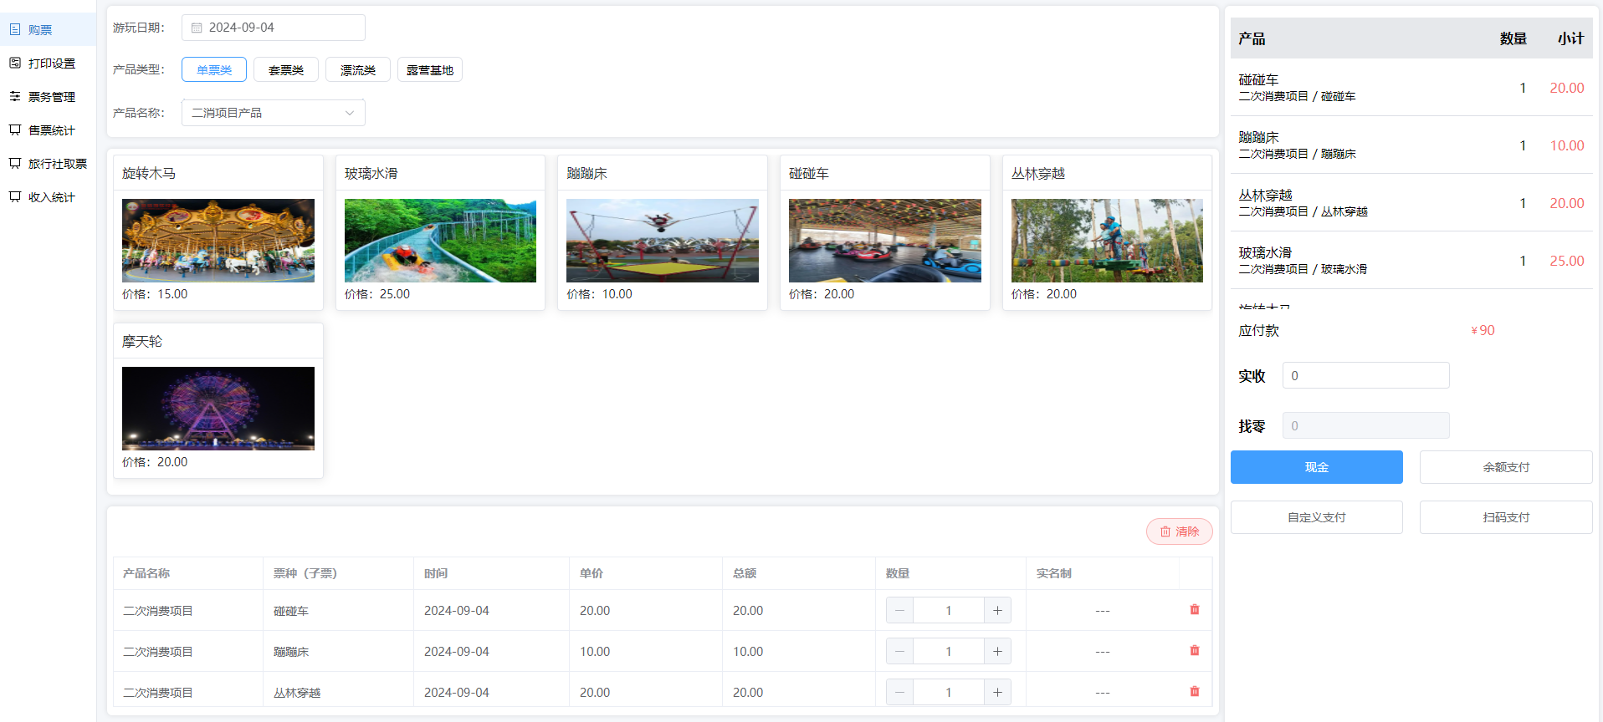Viewport: 1603px width, 722px height.
Task: Delete the 碰碰车 row with trash icon
Action: [1195, 609]
